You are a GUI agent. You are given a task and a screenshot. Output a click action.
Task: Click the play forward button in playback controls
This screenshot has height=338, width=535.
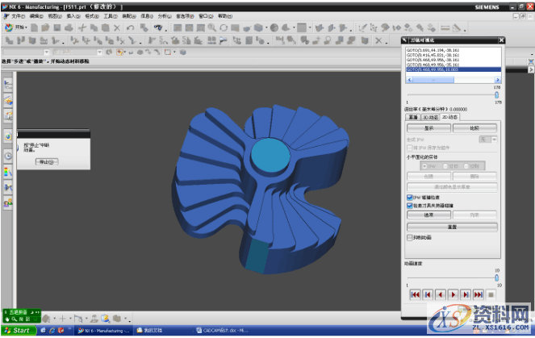pyautogui.click(x=453, y=294)
